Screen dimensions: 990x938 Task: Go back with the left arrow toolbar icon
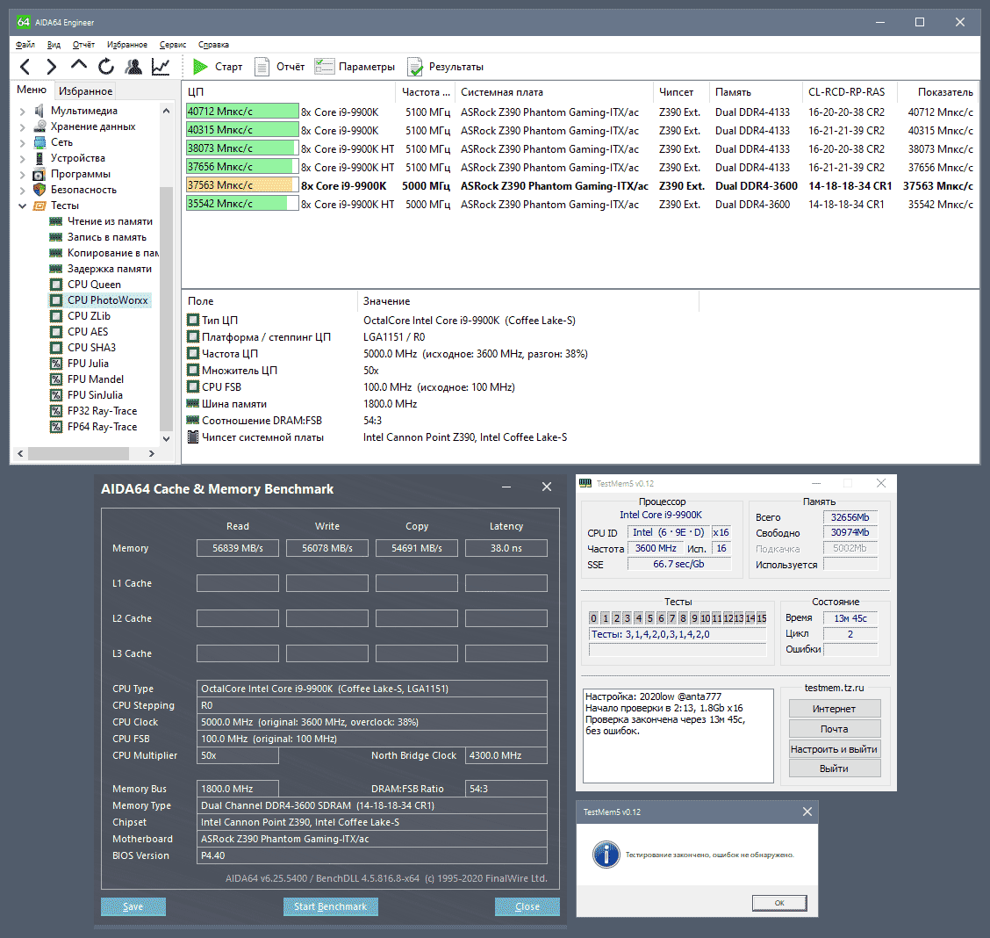point(25,67)
